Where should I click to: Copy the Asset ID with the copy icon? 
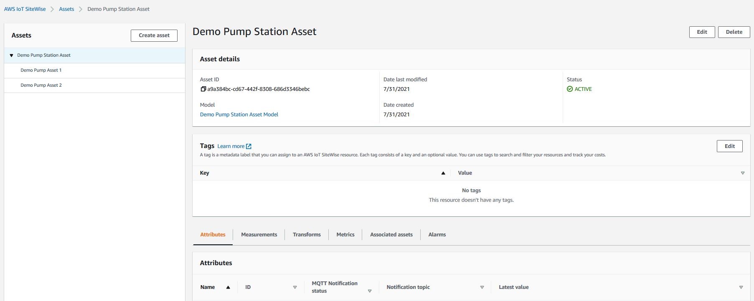point(203,89)
